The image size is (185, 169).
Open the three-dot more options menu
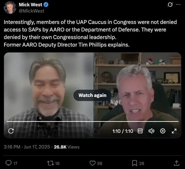click(x=178, y=5)
